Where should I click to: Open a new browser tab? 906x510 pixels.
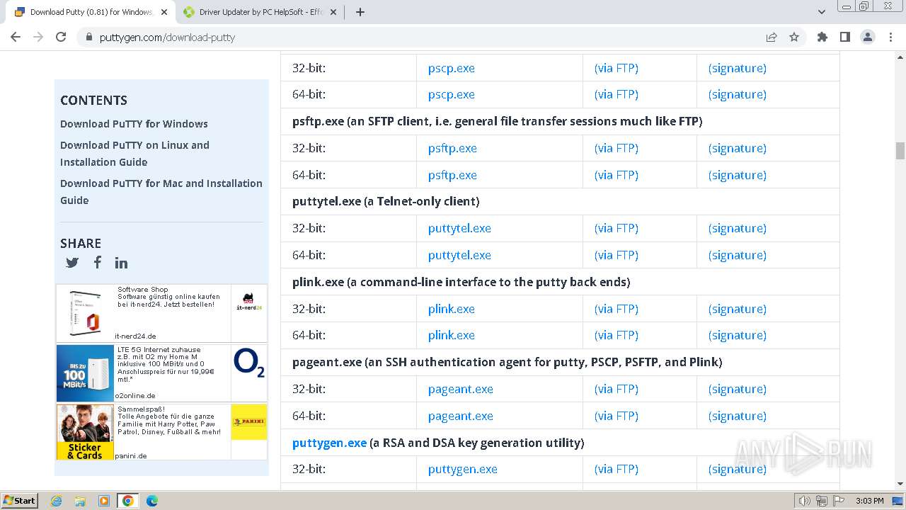point(360,12)
